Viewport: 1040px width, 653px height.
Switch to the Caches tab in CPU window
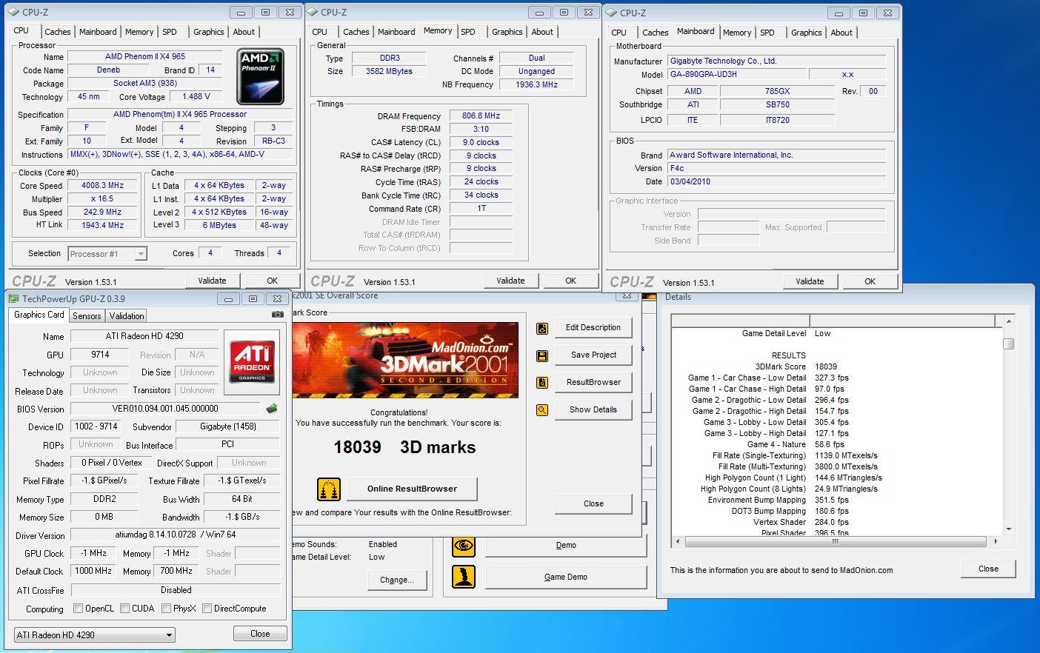tap(57, 32)
